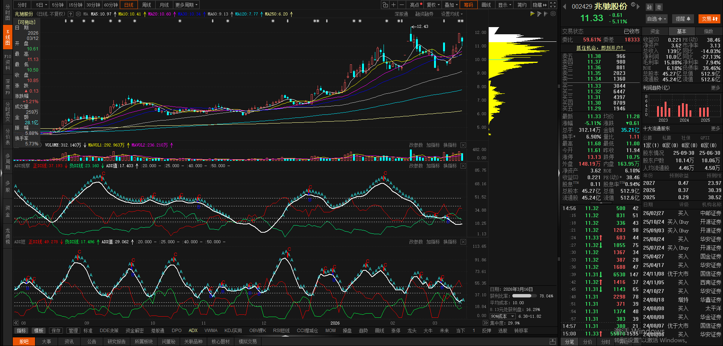Click 抓住机会,即刻开户 link

601,48
